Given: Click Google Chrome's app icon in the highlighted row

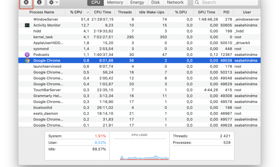Looking at the screenshot, I should 27,60.
